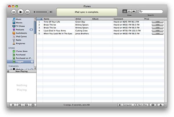Sort by the Name column
This screenshot has width=174, height=117.
coord(59,19)
